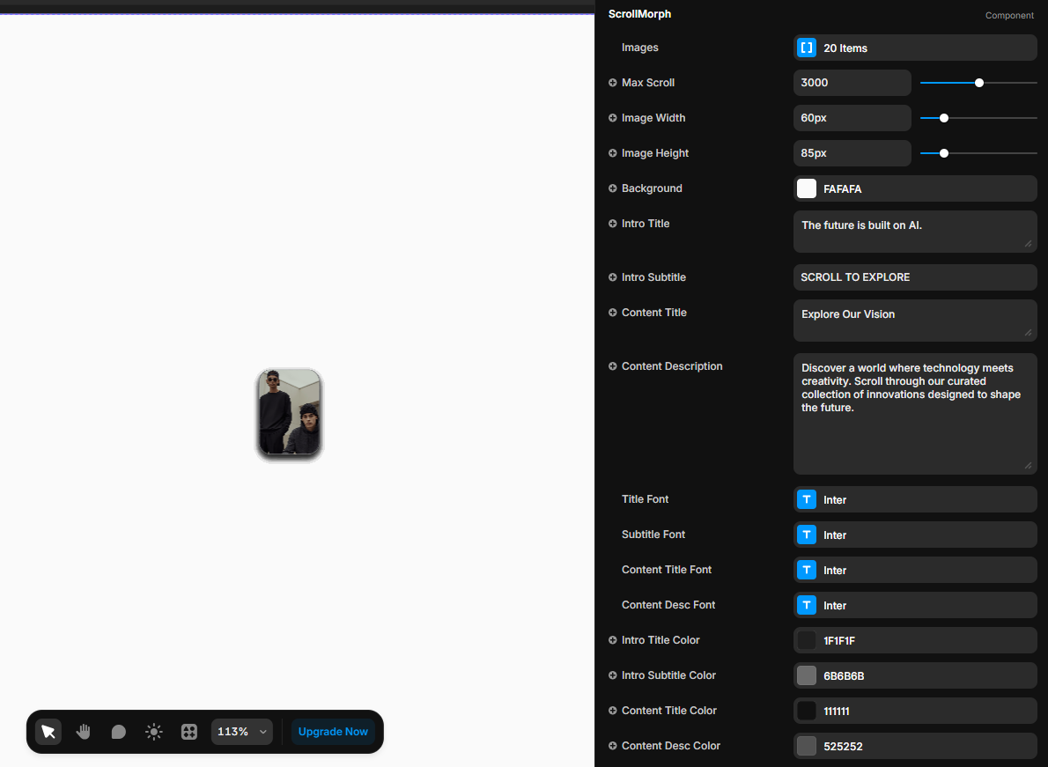Viewport: 1048px width, 767px height.
Task: Open the grid components icon
Action: pos(189,732)
